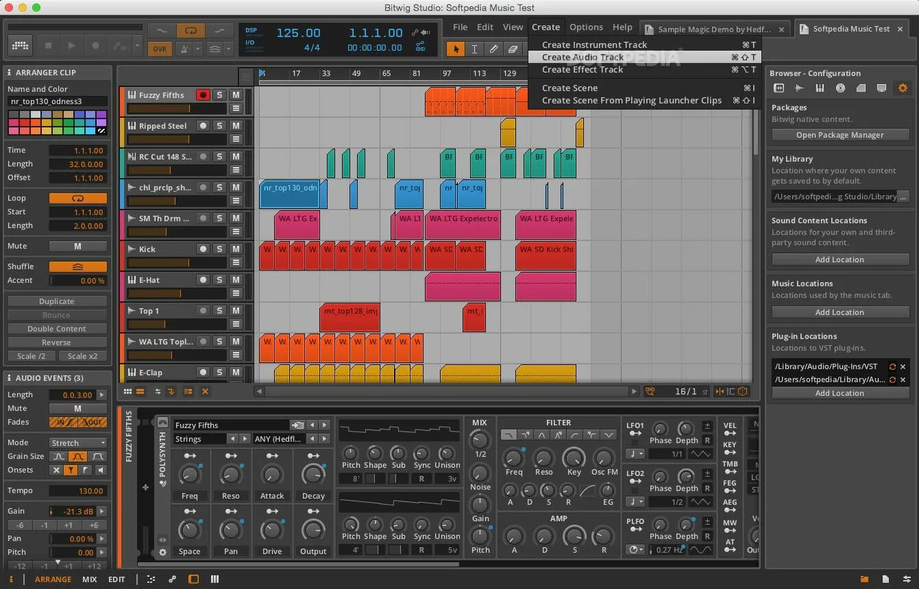The width and height of the screenshot is (919, 589).
Task: Open the Options menu
Action: coord(586,27)
